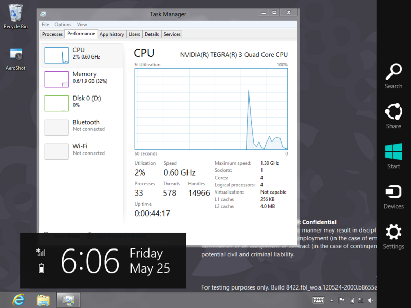Select the Performance tab
The image size is (411, 308).
pyautogui.click(x=81, y=34)
